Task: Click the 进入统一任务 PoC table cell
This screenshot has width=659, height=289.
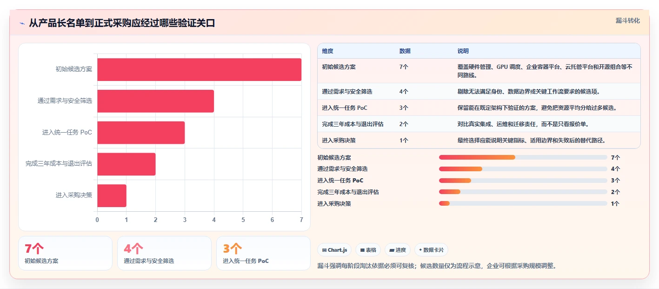Action: click(x=345, y=108)
